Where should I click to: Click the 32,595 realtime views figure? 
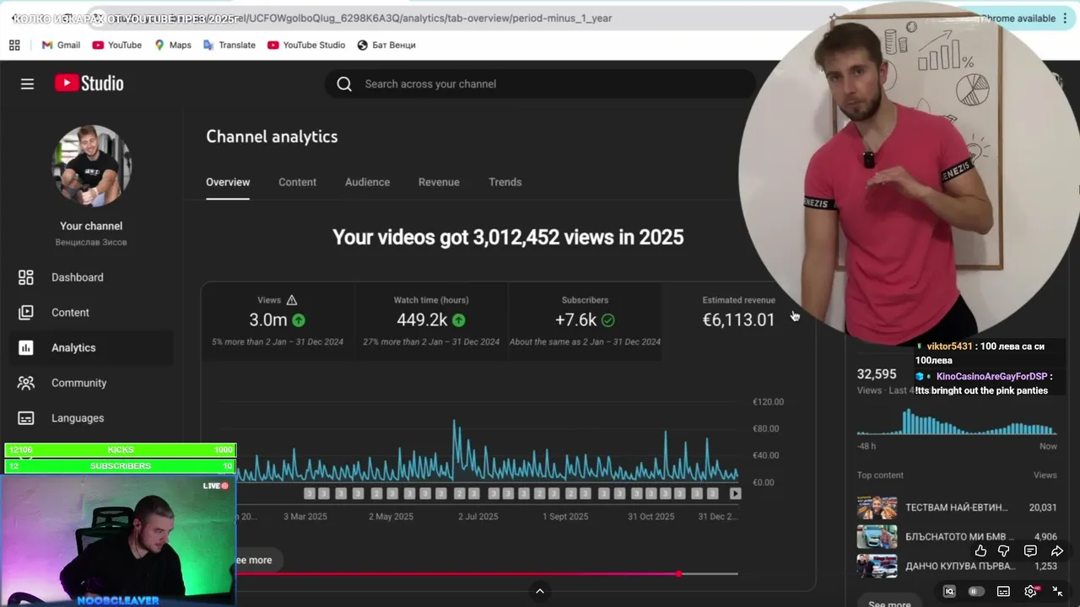coord(877,373)
